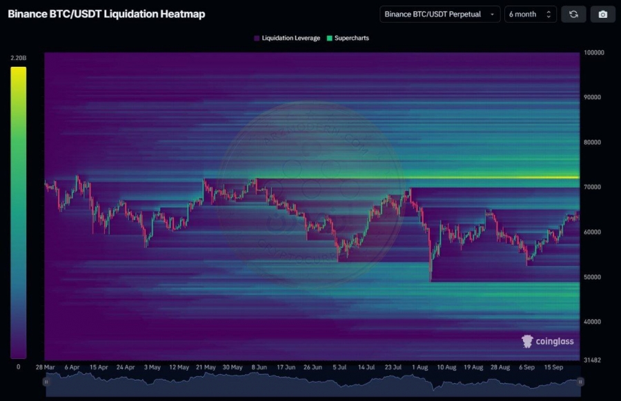Grab the right range slider handle

coord(580,382)
